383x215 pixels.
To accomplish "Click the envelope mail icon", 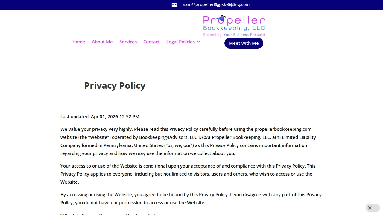I will [x=174, y=5].
